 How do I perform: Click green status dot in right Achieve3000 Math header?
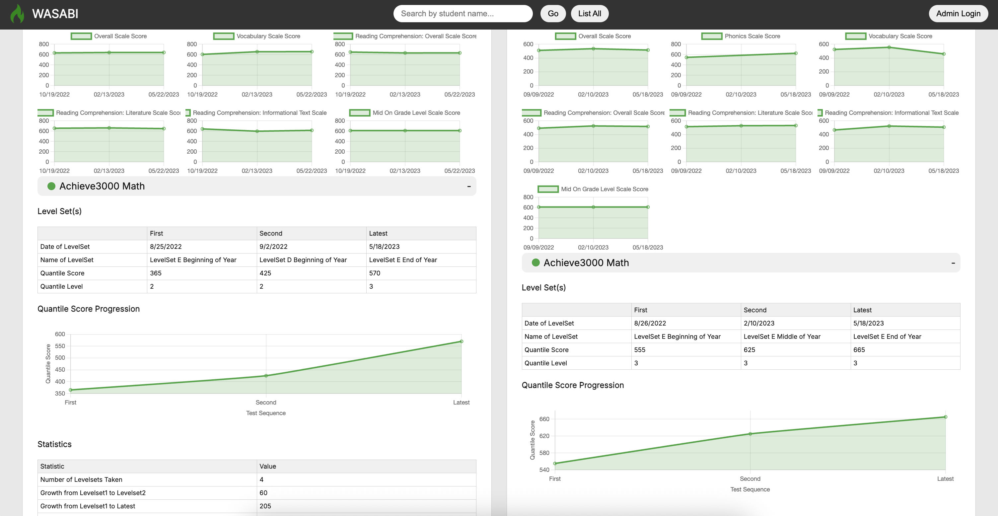click(x=535, y=263)
